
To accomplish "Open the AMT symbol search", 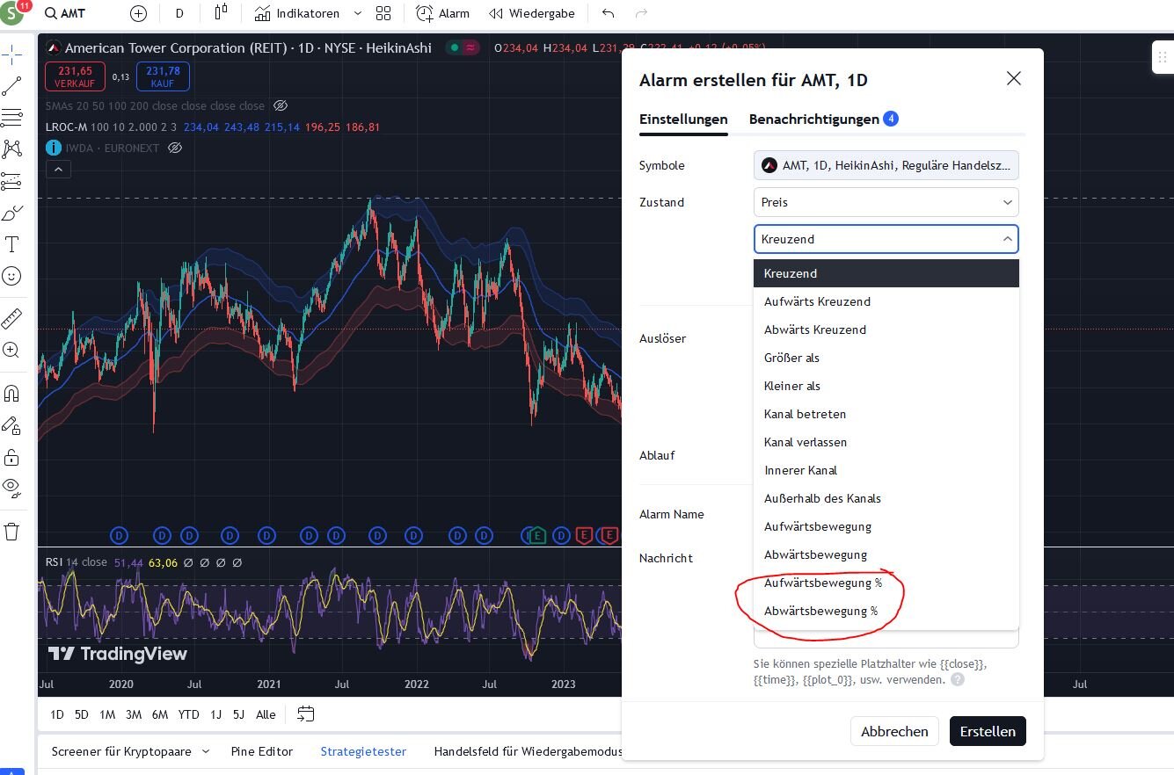I will click(65, 13).
